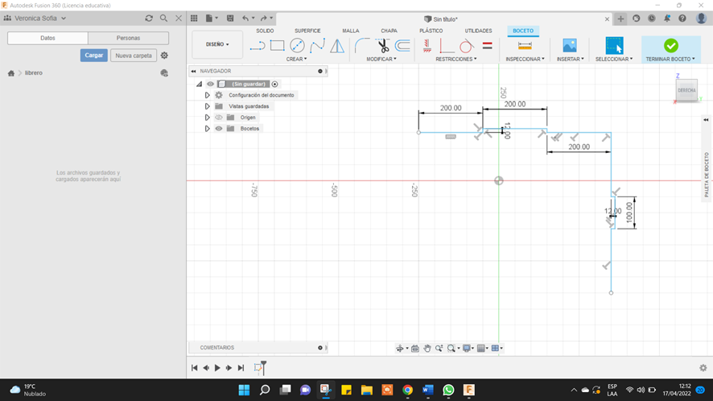
Task: Open notifications bell icon
Action: click(667, 19)
